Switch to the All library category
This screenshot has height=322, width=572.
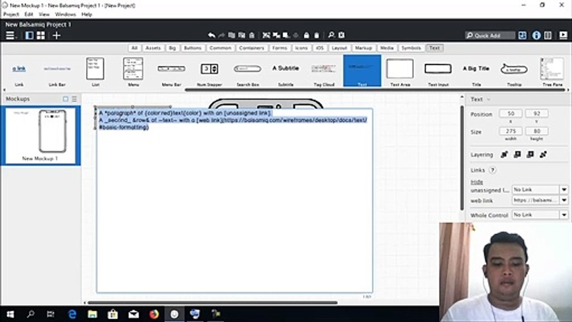[135, 48]
